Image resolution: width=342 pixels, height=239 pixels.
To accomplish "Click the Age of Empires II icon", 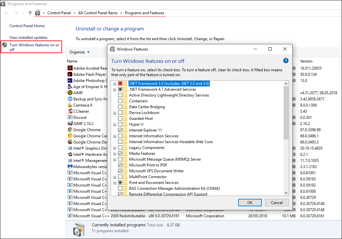I will (x=70, y=87).
